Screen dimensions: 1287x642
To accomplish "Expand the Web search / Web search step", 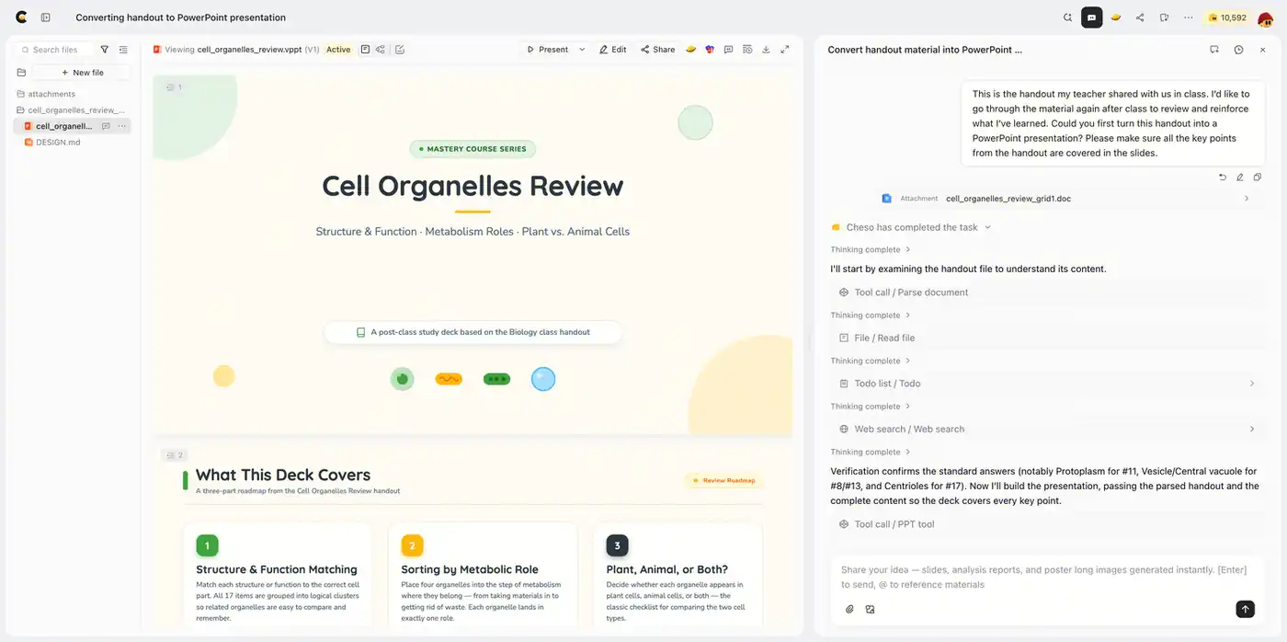I will coord(1047,429).
